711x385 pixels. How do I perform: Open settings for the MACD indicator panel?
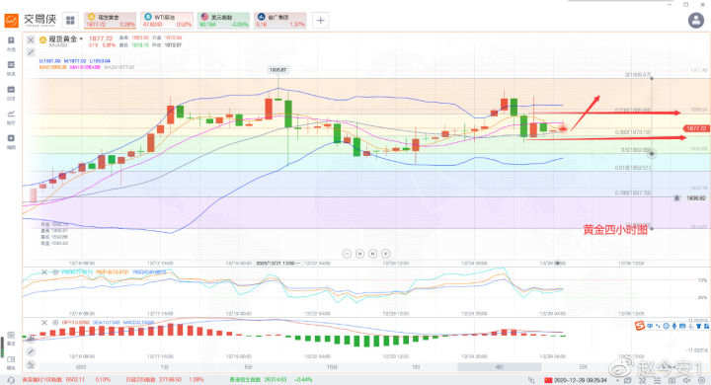55,323
